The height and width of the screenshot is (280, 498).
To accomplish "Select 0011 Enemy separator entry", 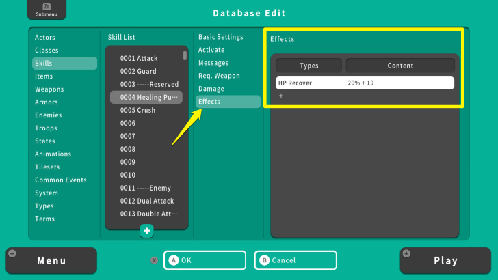I will (x=146, y=188).
